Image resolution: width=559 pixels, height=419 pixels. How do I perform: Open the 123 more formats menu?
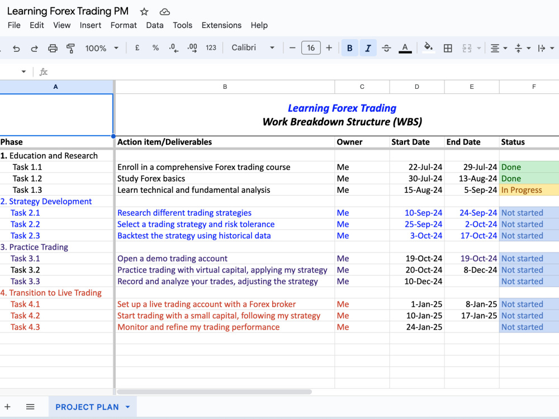click(x=211, y=47)
